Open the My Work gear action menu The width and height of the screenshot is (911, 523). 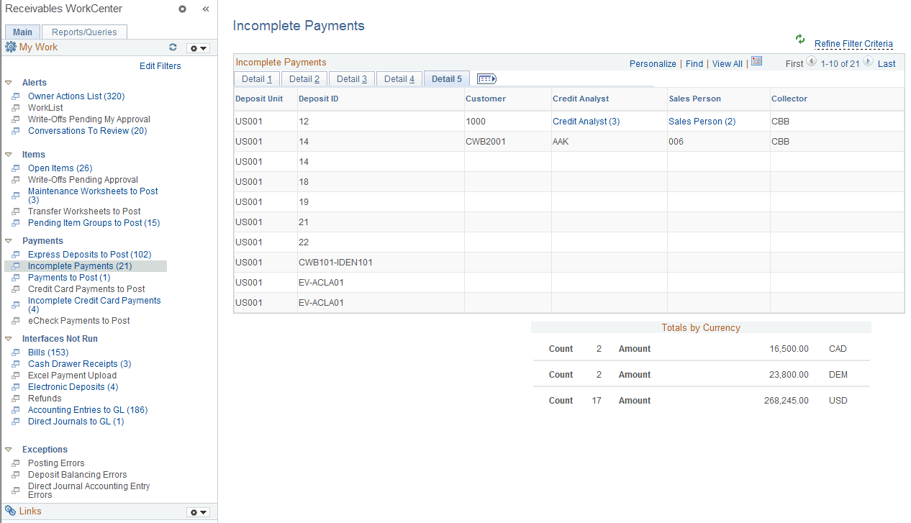tap(197, 47)
